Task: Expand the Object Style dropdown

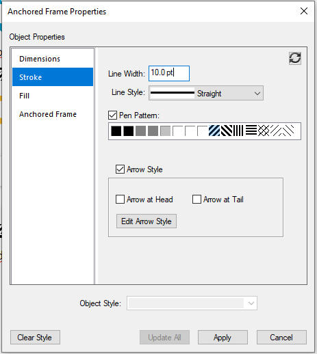Action: click(192, 303)
